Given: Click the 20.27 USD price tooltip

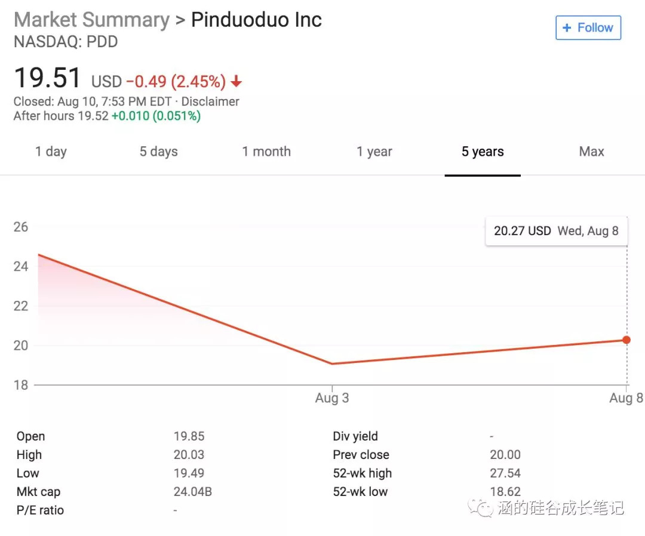Looking at the screenshot, I should (556, 231).
